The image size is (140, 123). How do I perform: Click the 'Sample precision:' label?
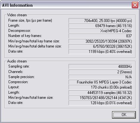click(21, 77)
